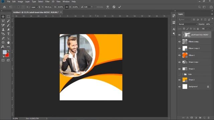Screen dimensions: 214x120
Task: Open the Character panel icon
Action: pos(174,29)
